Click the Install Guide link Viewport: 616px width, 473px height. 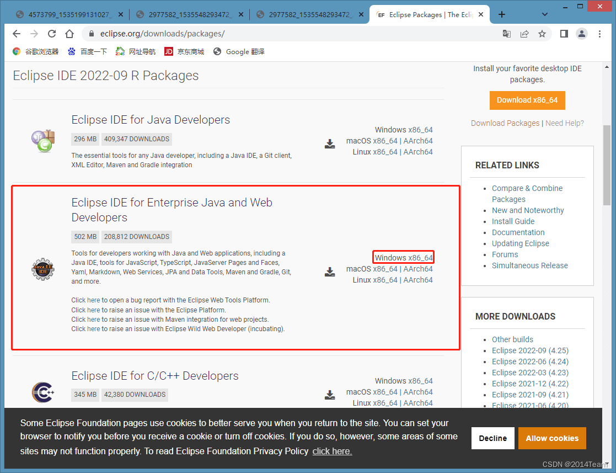(513, 221)
